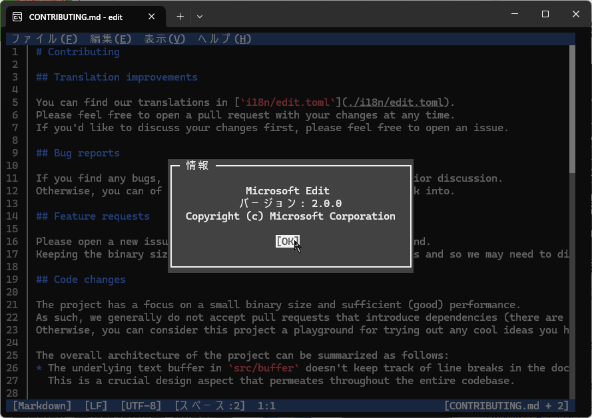
Task: Select the CONTRIBUTING.md - edit tab
Action: (85, 17)
